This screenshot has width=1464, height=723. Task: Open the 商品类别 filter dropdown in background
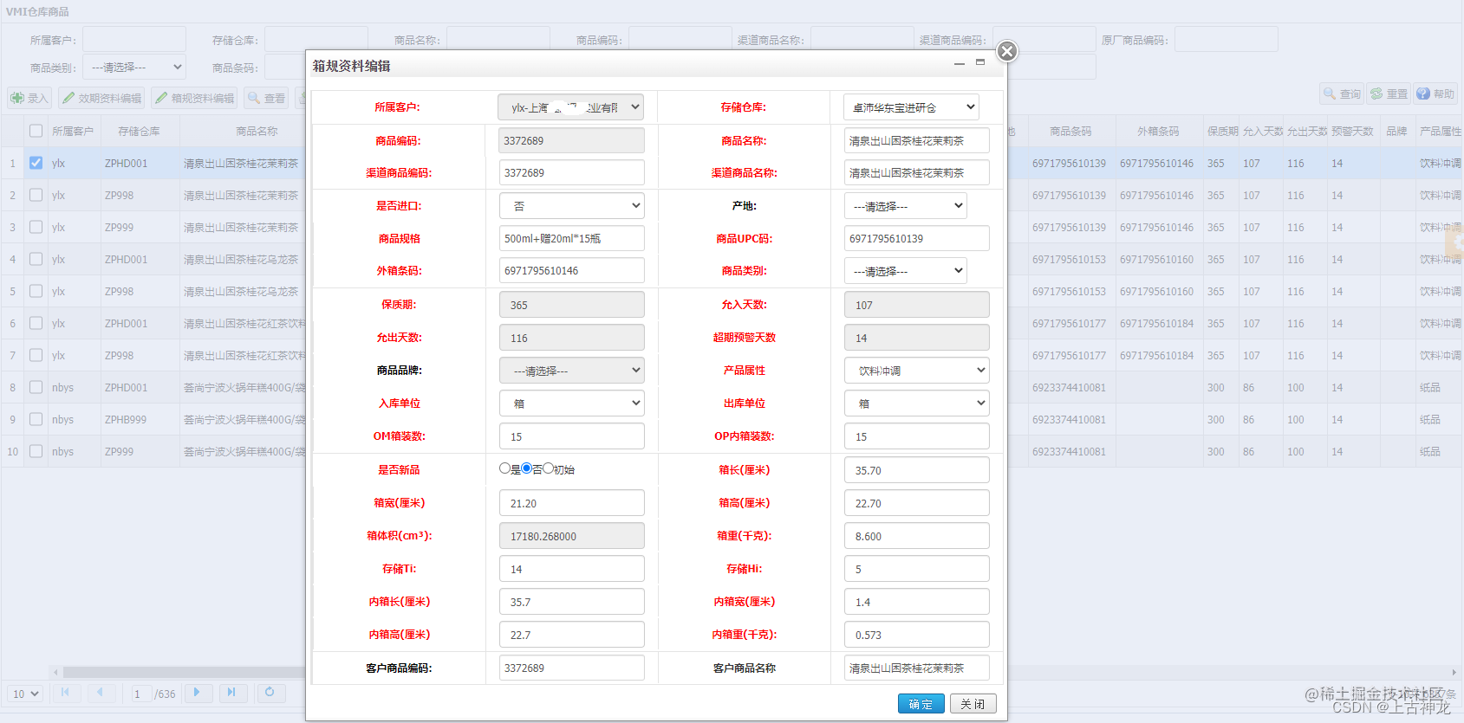(x=134, y=67)
